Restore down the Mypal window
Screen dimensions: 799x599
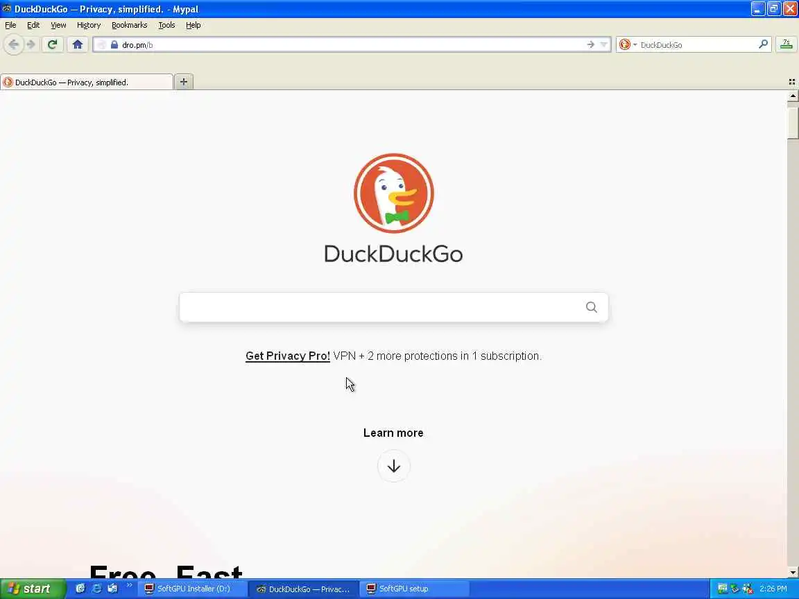click(774, 8)
